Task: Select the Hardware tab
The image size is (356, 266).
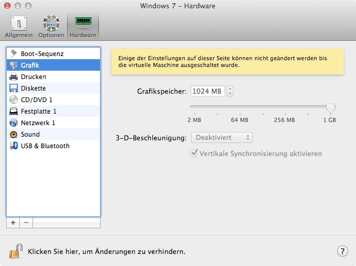Action: tap(83, 27)
